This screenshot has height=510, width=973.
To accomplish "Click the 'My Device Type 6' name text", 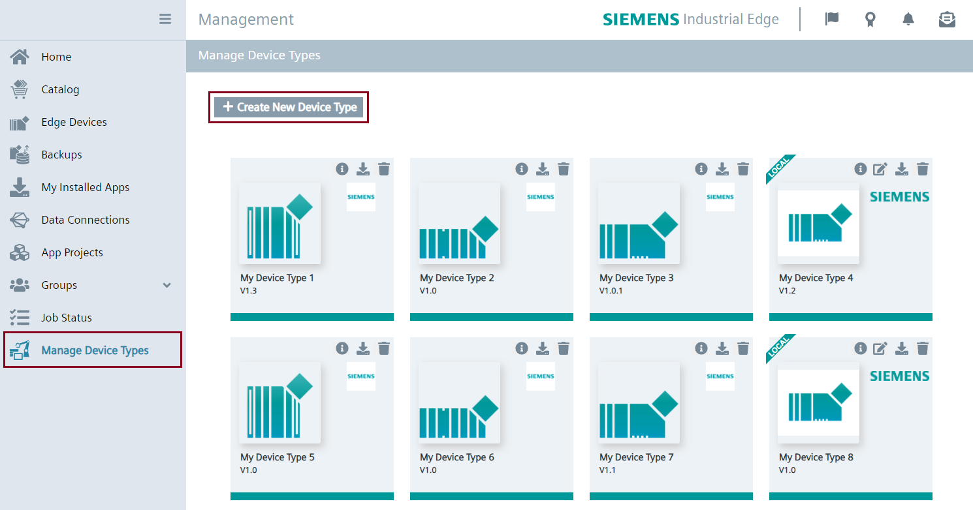I will pyautogui.click(x=457, y=457).
